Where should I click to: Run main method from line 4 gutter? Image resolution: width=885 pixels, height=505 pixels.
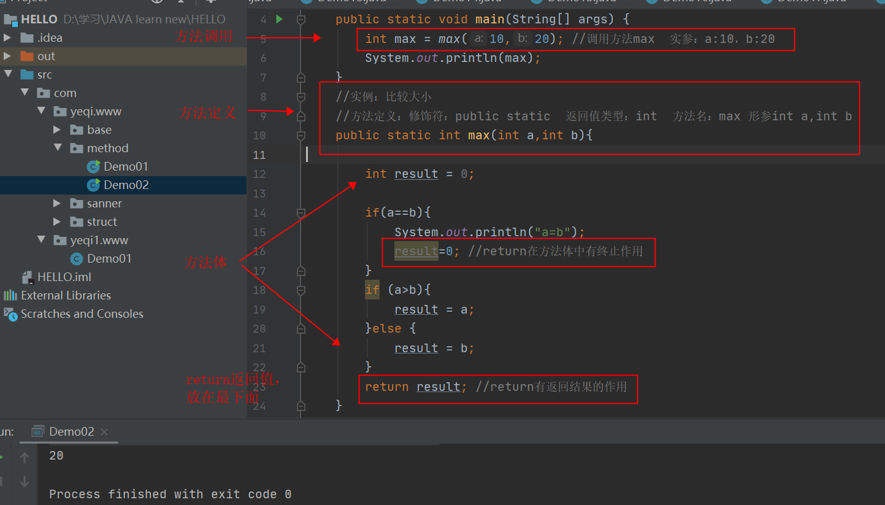click(x=280, y=19)
